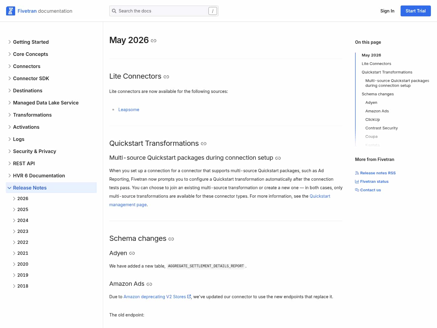Focus the Search the docs field
The image size is (437, 328).
(164, 11)
